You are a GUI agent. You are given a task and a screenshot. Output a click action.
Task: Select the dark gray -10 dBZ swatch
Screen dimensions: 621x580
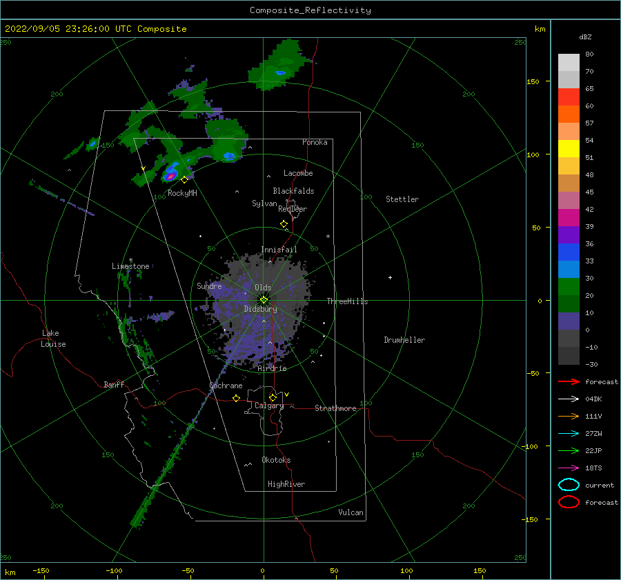click(x=569, y=355)
